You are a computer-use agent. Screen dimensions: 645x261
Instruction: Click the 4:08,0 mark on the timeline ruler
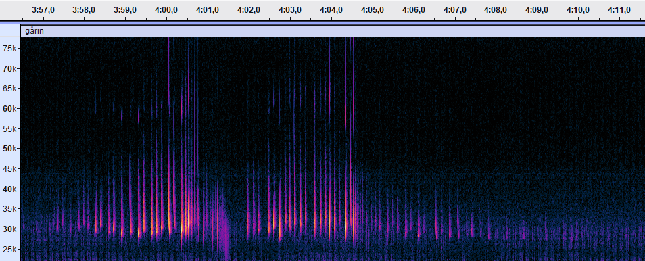[496, 10]
